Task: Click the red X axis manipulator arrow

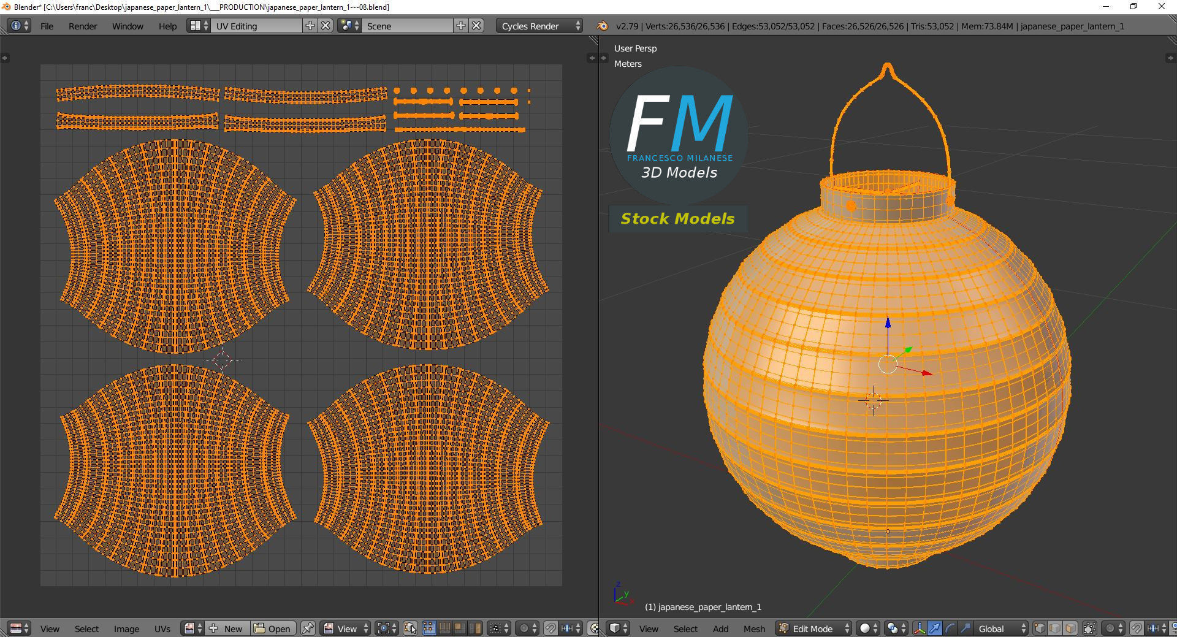Action: coord(927,372)
